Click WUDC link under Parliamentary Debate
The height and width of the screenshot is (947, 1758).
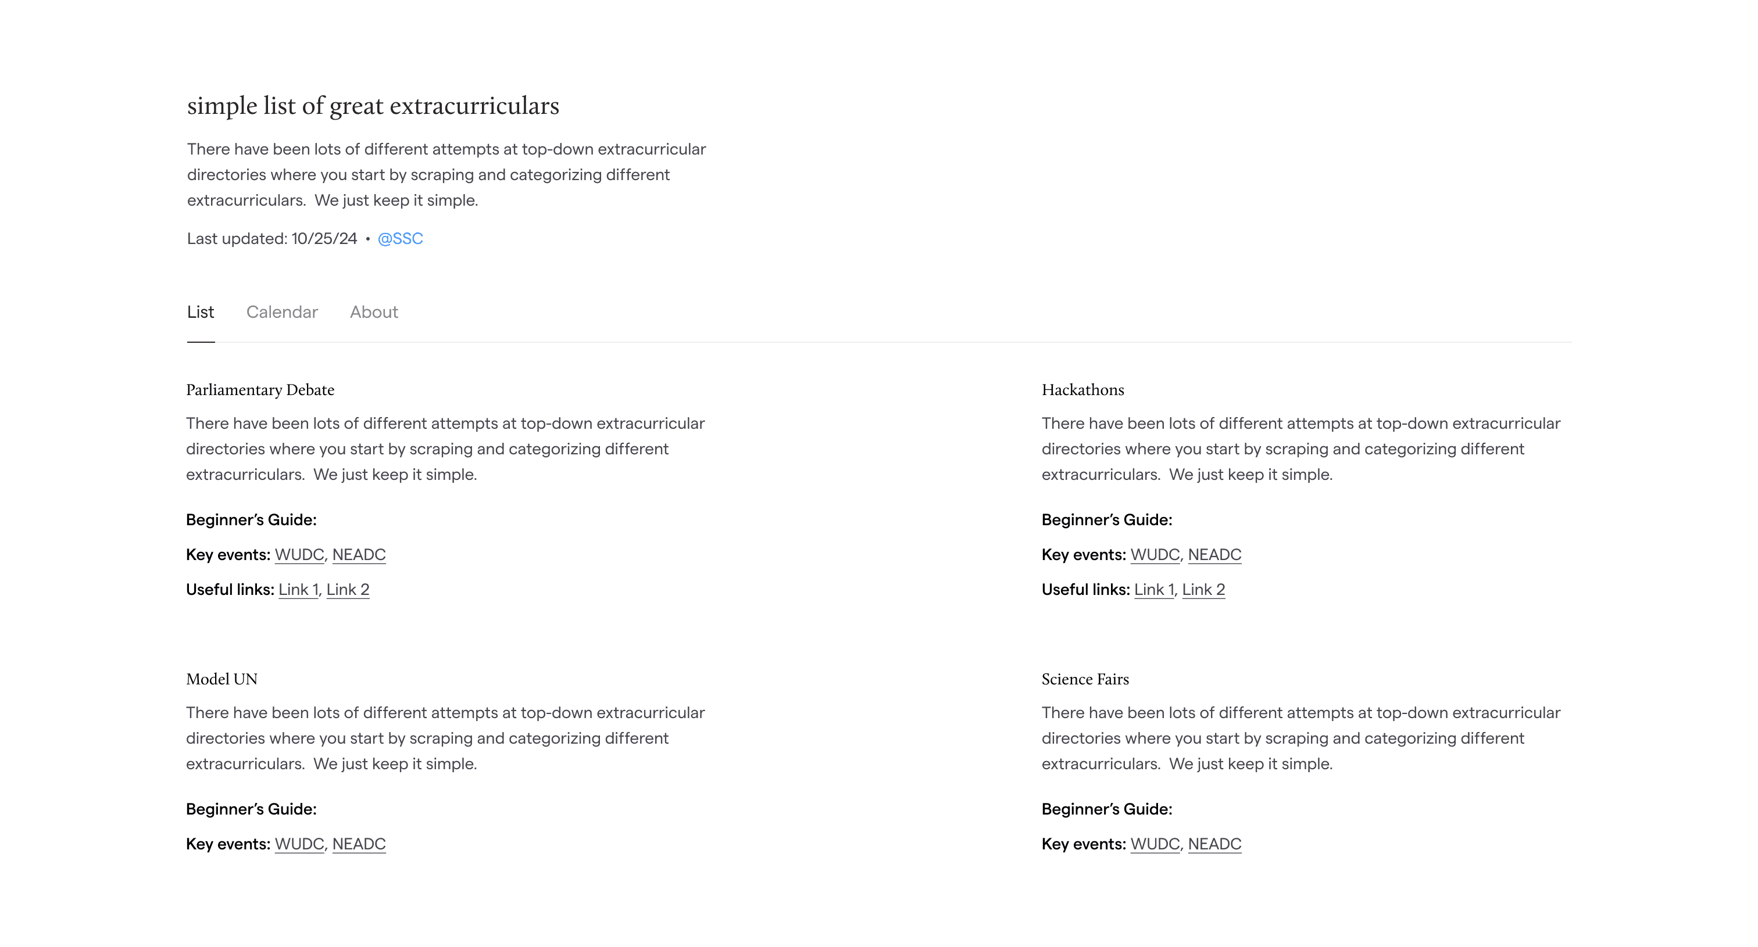(299, 554)
